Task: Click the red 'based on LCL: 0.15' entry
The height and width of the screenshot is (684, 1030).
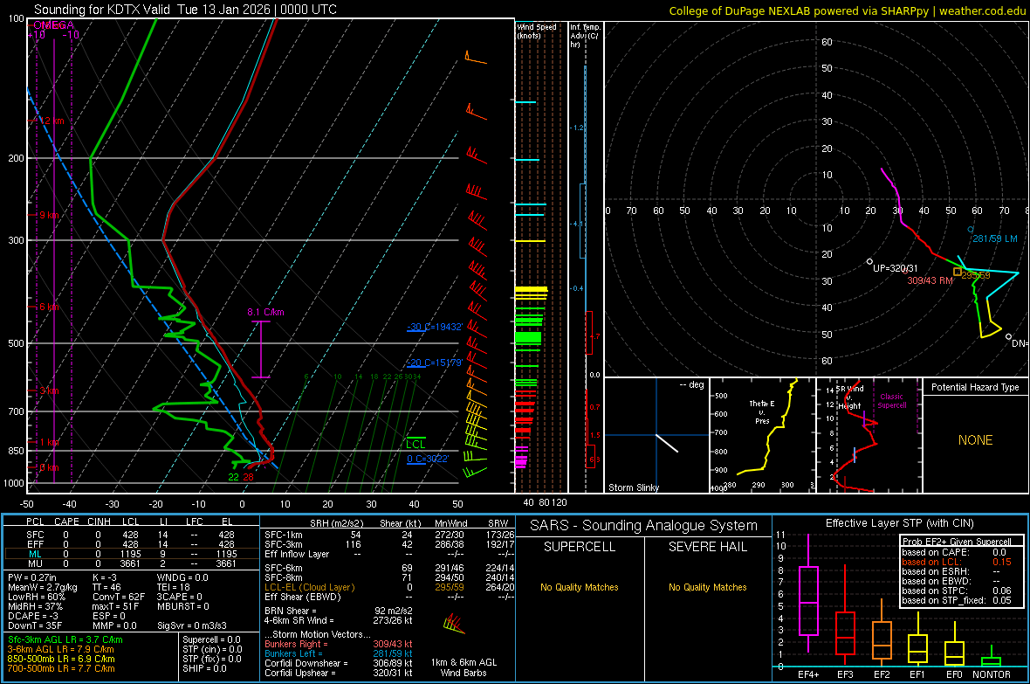Action: click(957, 562)
